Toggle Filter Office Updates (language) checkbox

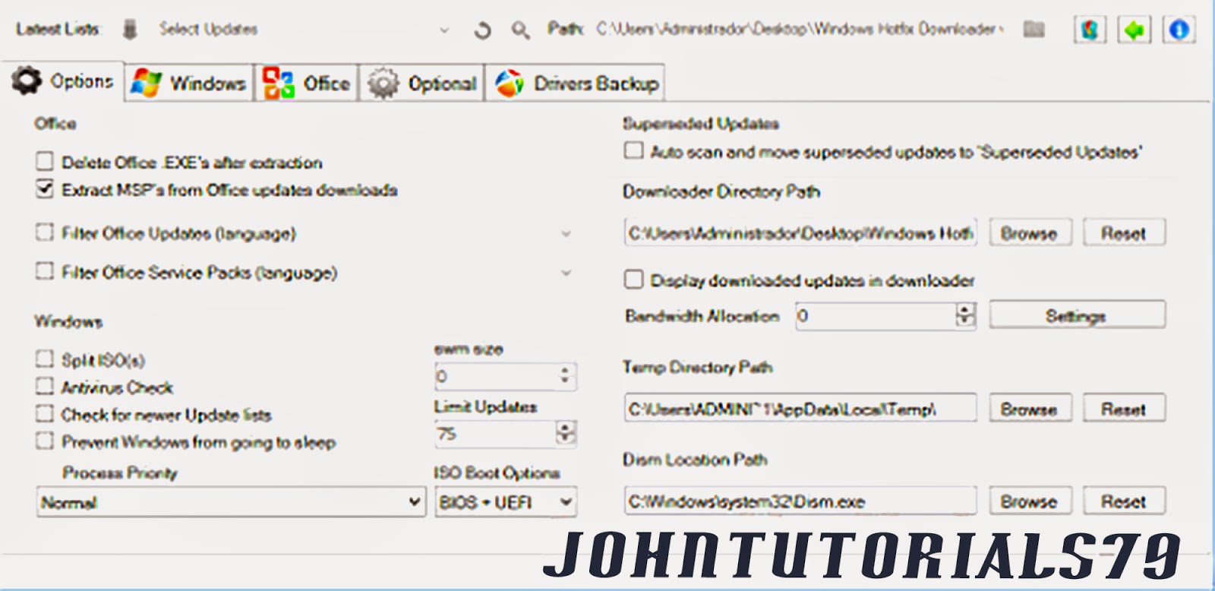point(45,232)
